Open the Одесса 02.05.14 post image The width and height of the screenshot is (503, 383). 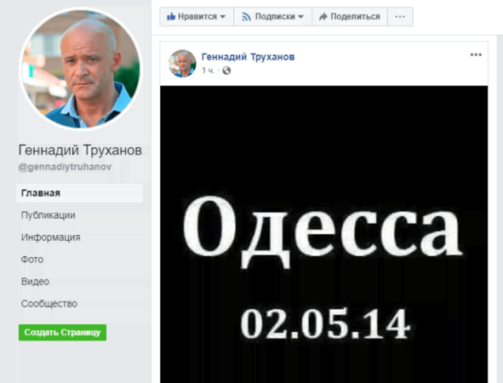pos(324,234)
